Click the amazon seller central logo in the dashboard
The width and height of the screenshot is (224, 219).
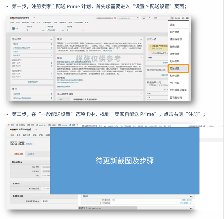point(20,18)
